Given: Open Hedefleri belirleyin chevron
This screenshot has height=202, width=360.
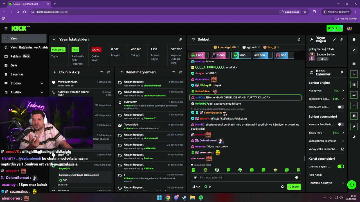Looking at the screenshot, I should pos(343,183).
